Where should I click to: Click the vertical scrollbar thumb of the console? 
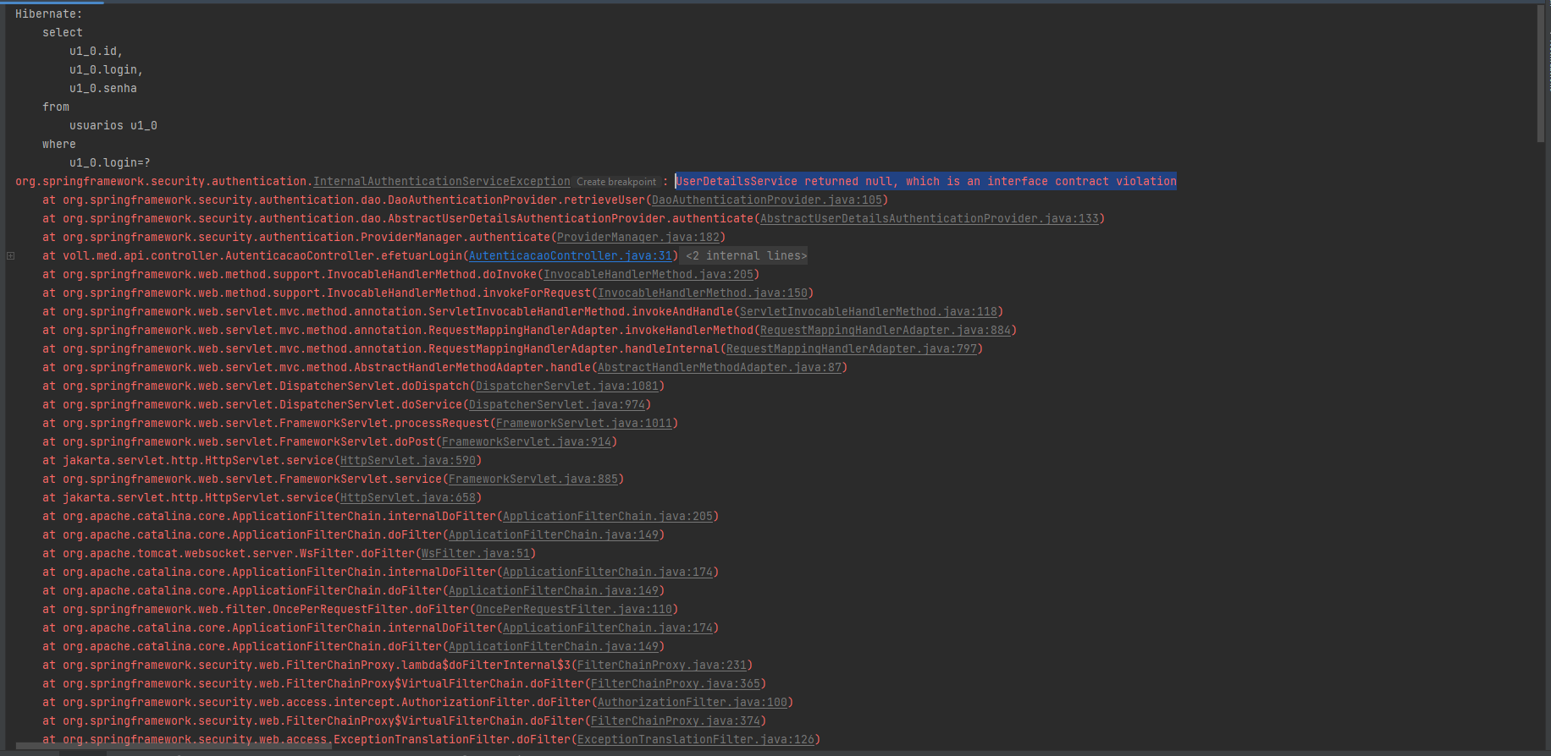[x=1541, y=73]
